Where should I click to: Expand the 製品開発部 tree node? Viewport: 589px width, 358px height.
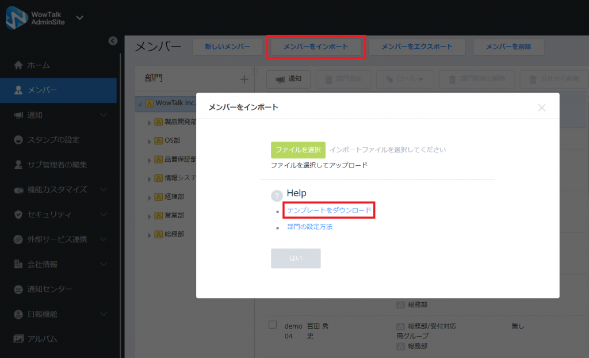pyautogui.click(x=149, y=123)
